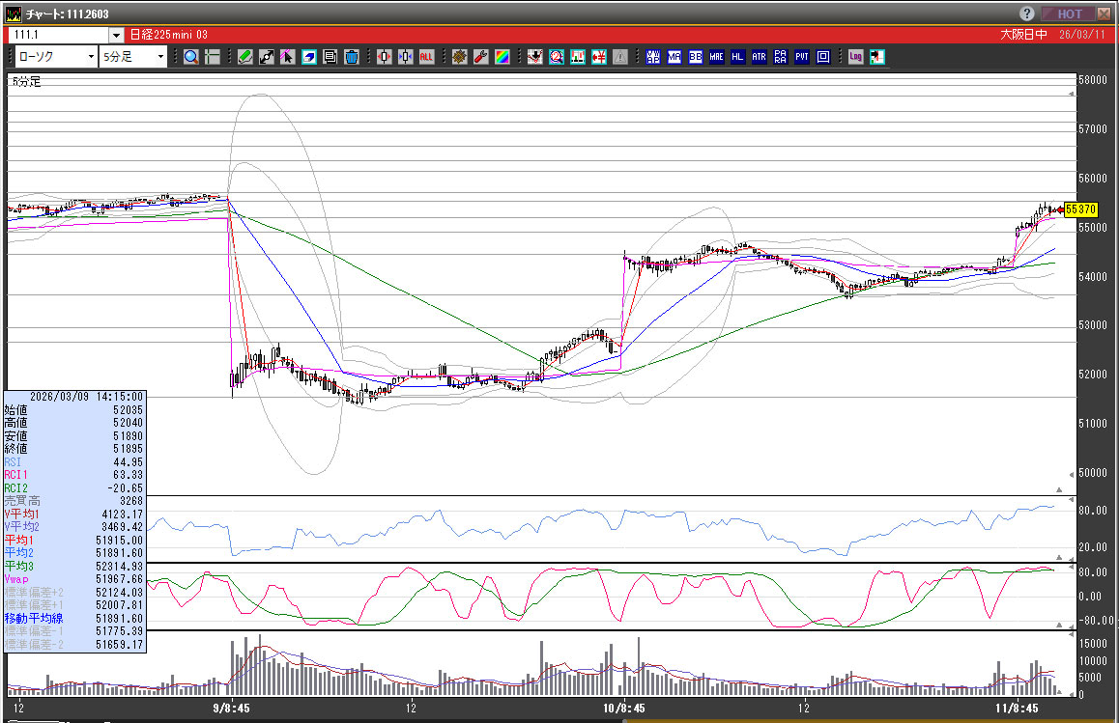Click the trash can delete icon
The width and height of the screenshot is (1119, 723).
point(352,57)
